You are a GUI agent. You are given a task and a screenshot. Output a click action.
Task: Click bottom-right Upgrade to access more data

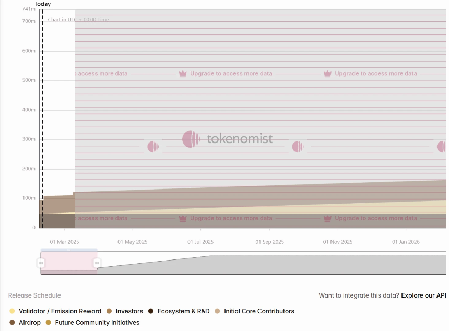[376, 218]
